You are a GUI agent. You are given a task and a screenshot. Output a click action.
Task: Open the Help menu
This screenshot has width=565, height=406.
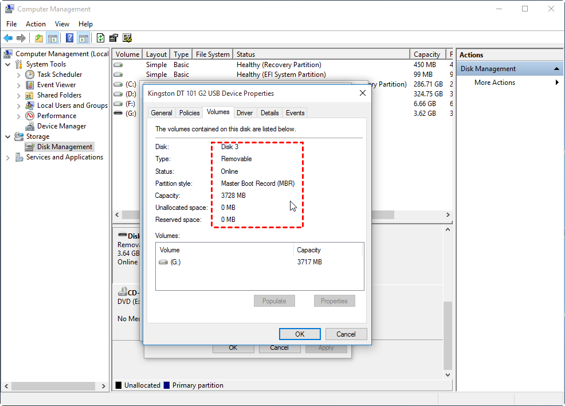pyautogui.click(x=86, y=24)
